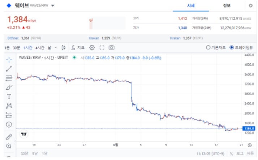Toggle fullscreen chart mode

point(102,48)
